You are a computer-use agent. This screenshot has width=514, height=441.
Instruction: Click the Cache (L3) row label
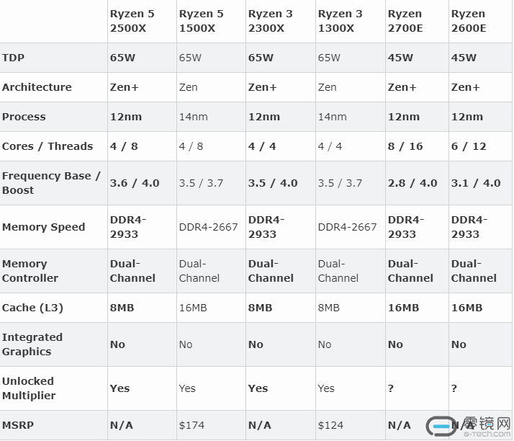[32, 308]
